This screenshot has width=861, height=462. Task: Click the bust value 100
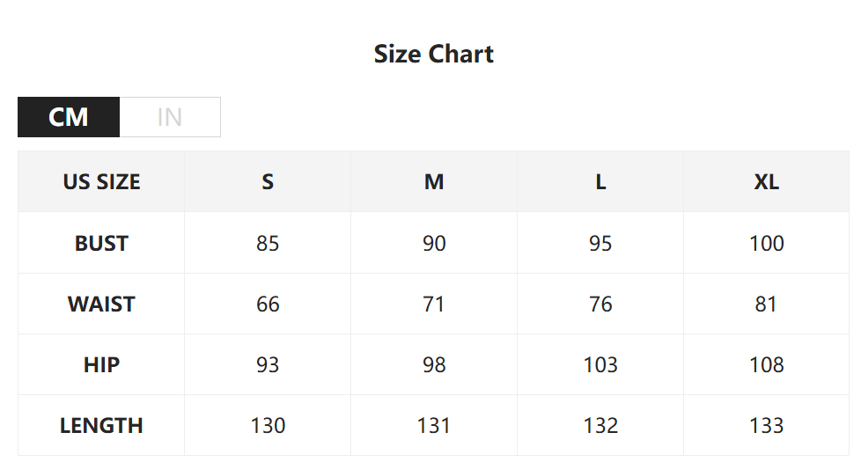766,243
